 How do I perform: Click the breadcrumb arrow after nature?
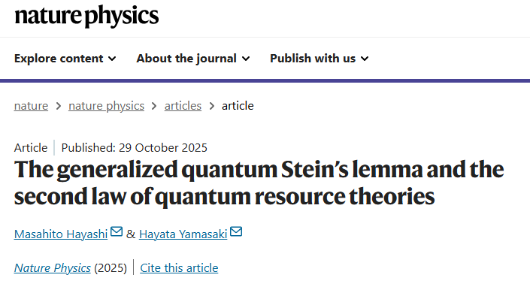tap(58, 106)
